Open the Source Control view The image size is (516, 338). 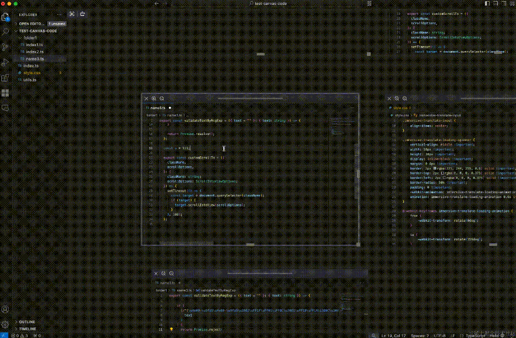[x=6, y=47]
